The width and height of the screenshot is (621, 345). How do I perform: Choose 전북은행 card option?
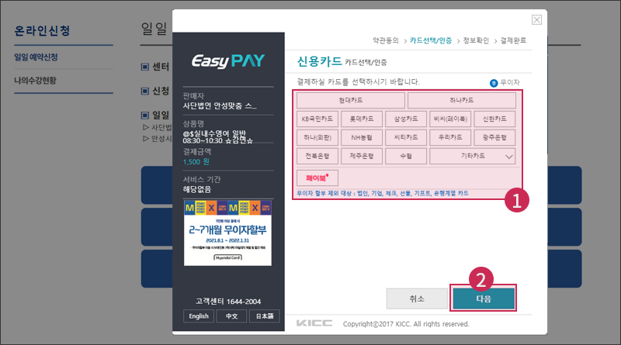[x=317, y=156]
